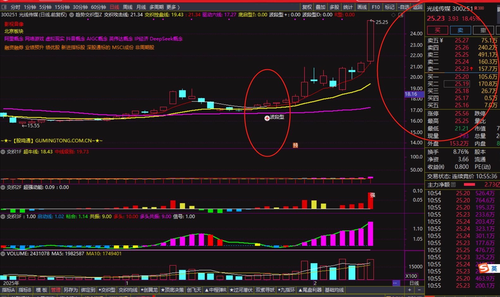Click the 波段型 plus marker on the chart
Image resolution: width=500 pixels, height=297 pixels.
pyautogui.click(x=267, y=118)
